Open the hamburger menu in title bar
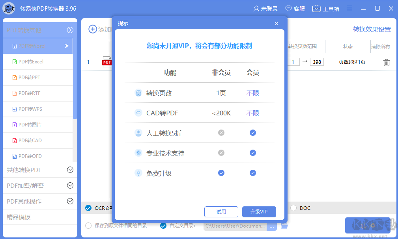The image size is (398, 239). coord(349,8)
